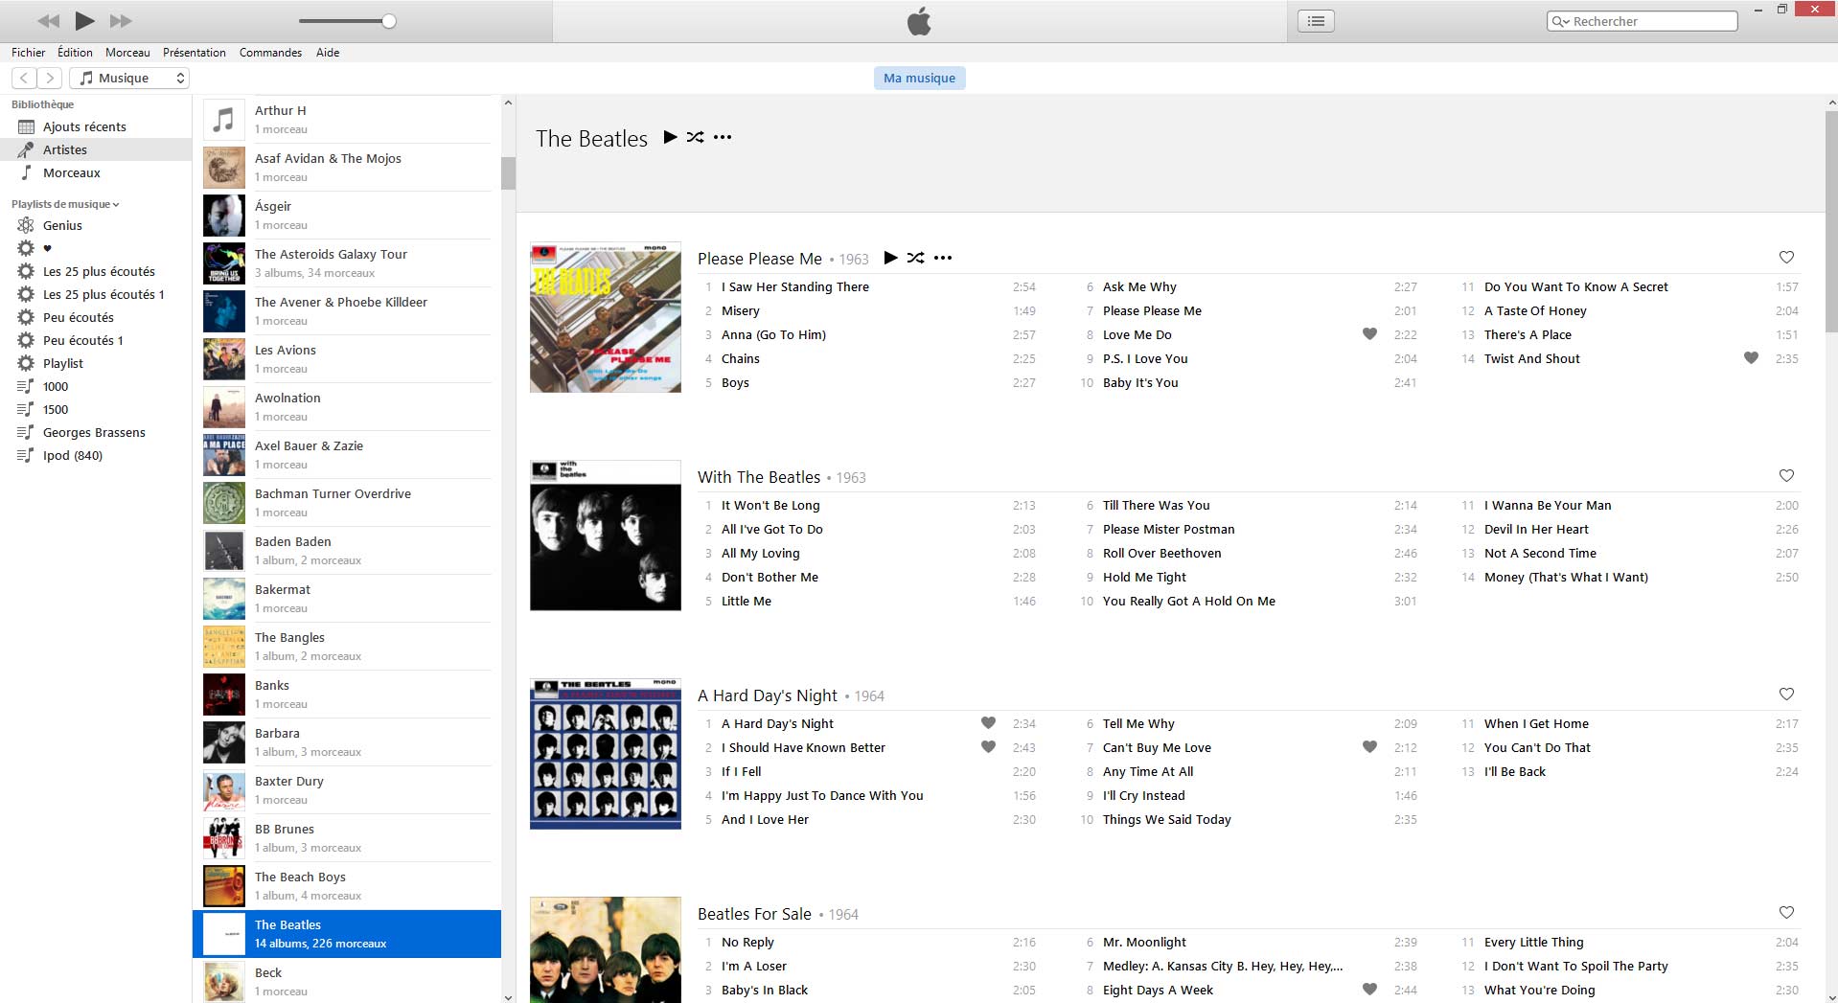Shuffle the Please Please Me album
The width and height of the screenshot is (1838, 1003).
click(916, 258)
